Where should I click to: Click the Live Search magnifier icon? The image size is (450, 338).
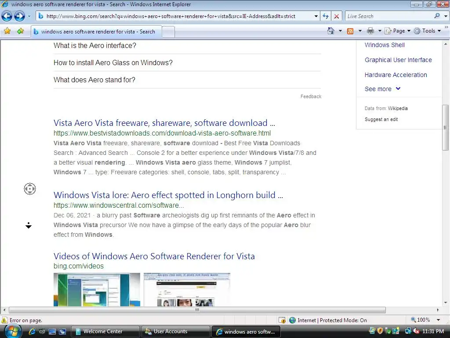(x=437, y=16)
